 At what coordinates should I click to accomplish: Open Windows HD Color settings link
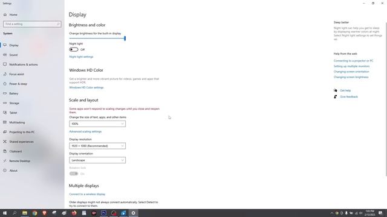(86, 87)
